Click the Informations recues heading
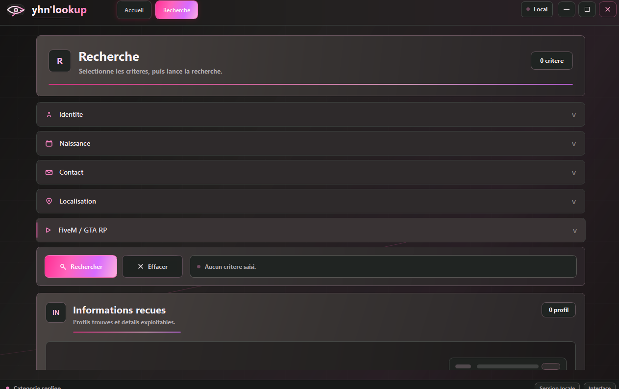Image resolution: width=619 pixels, height=389 pixels. point(119,310)
